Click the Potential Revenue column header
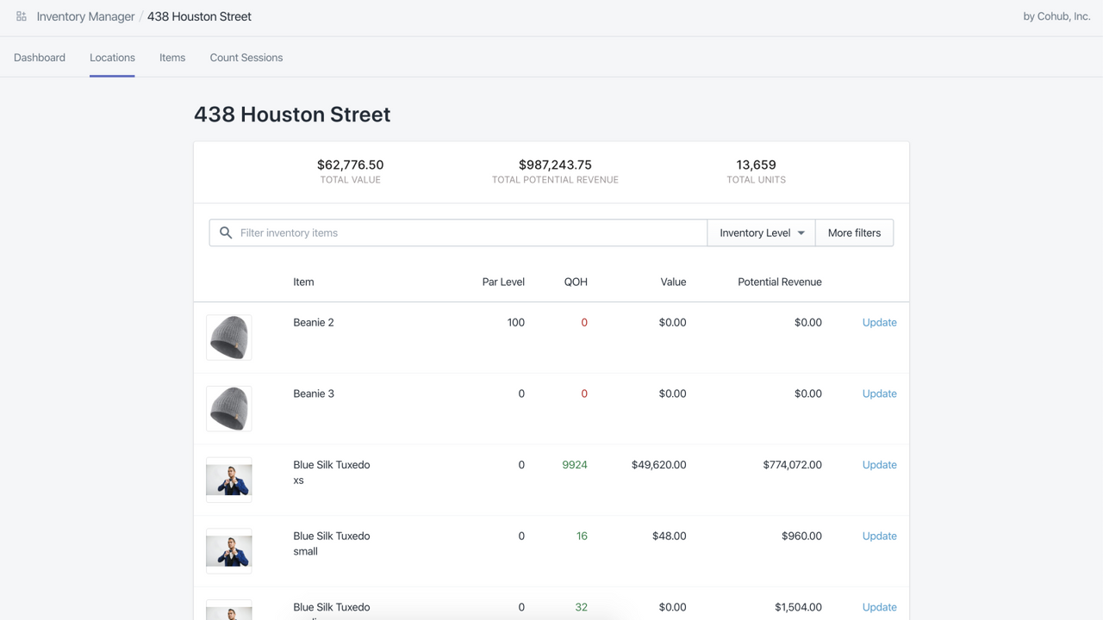Image resolution: width=1103 pixels, height=620 pixels. tap(780, 282)
